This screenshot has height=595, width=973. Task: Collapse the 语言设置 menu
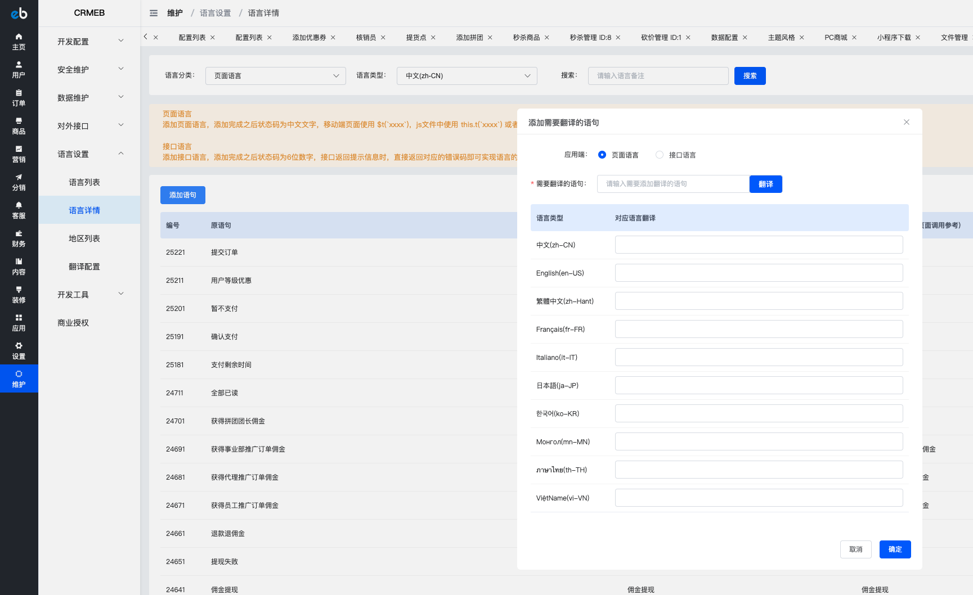point(89,154)
